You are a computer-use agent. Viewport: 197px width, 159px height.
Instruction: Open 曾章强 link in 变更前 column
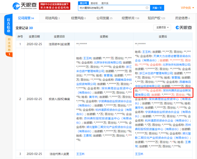pos(108,75)
